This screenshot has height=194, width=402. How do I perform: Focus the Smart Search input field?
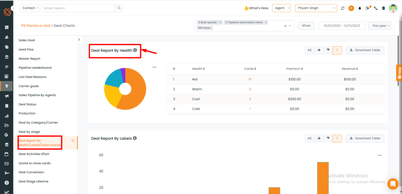(x=78, y=8)
